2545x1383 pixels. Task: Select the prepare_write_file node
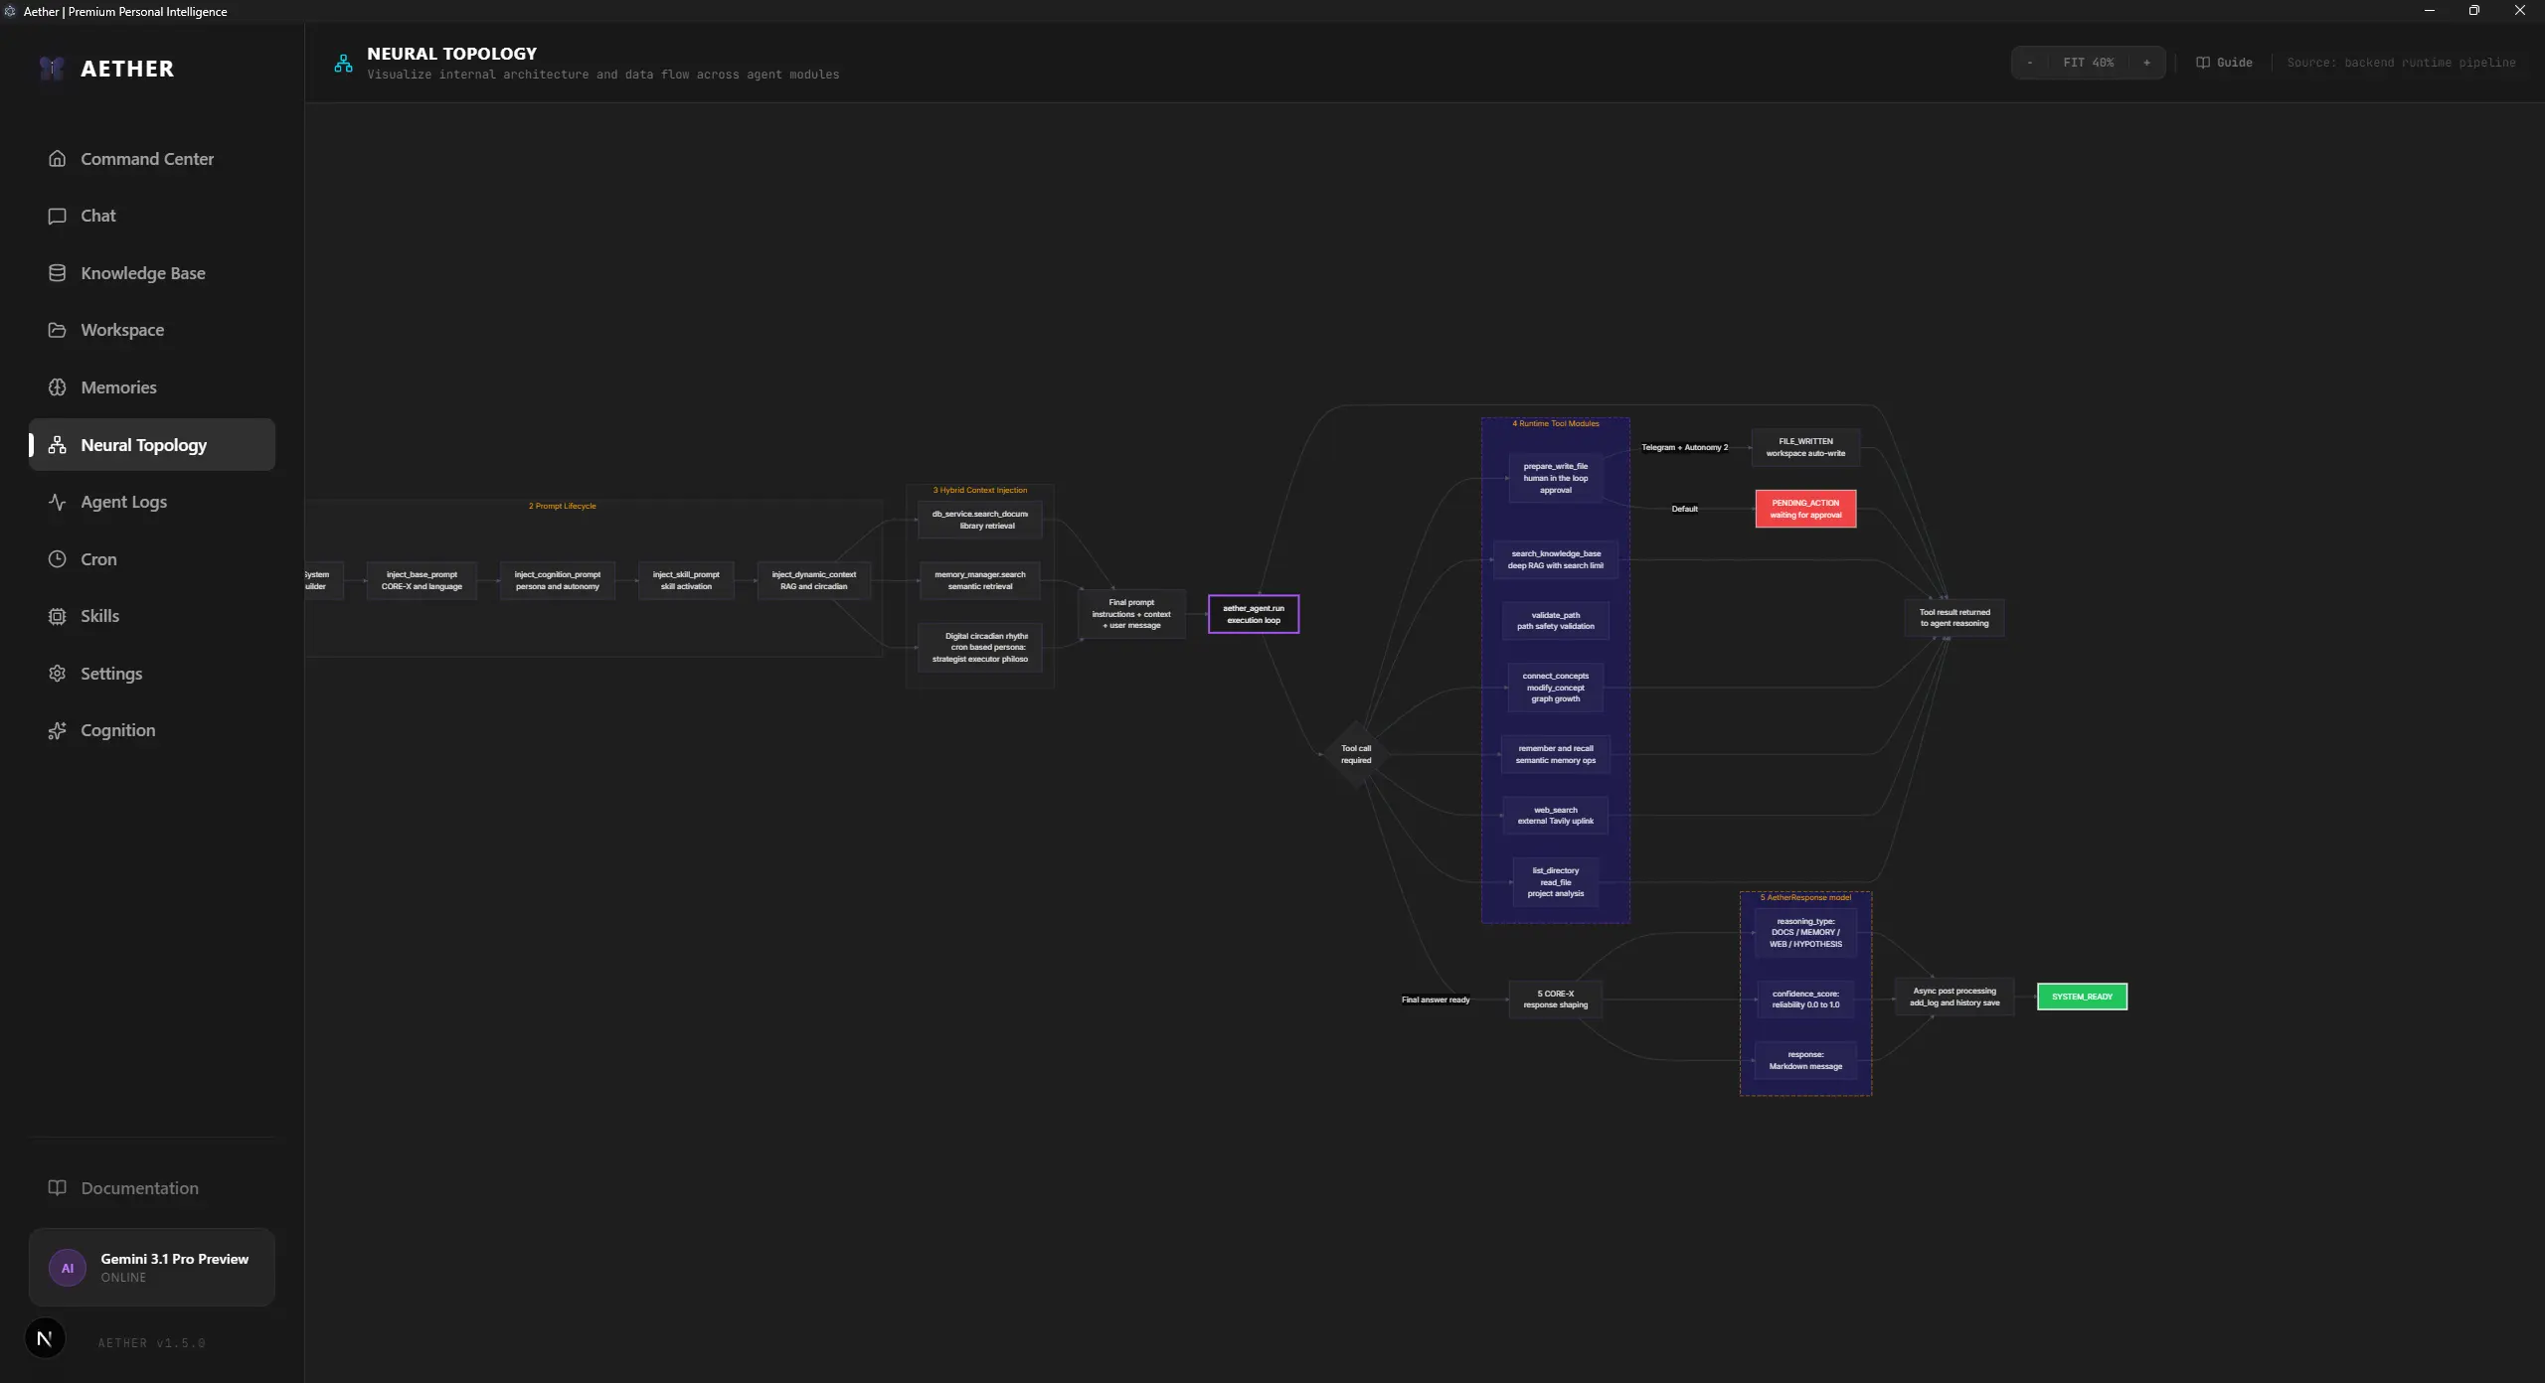(1555, 478)
